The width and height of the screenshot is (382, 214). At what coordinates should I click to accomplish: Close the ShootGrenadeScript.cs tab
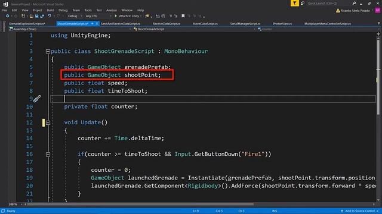[x=97, y=24]
